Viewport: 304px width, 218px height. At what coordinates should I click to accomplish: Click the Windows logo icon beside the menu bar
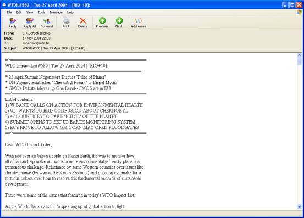point(300,12)
